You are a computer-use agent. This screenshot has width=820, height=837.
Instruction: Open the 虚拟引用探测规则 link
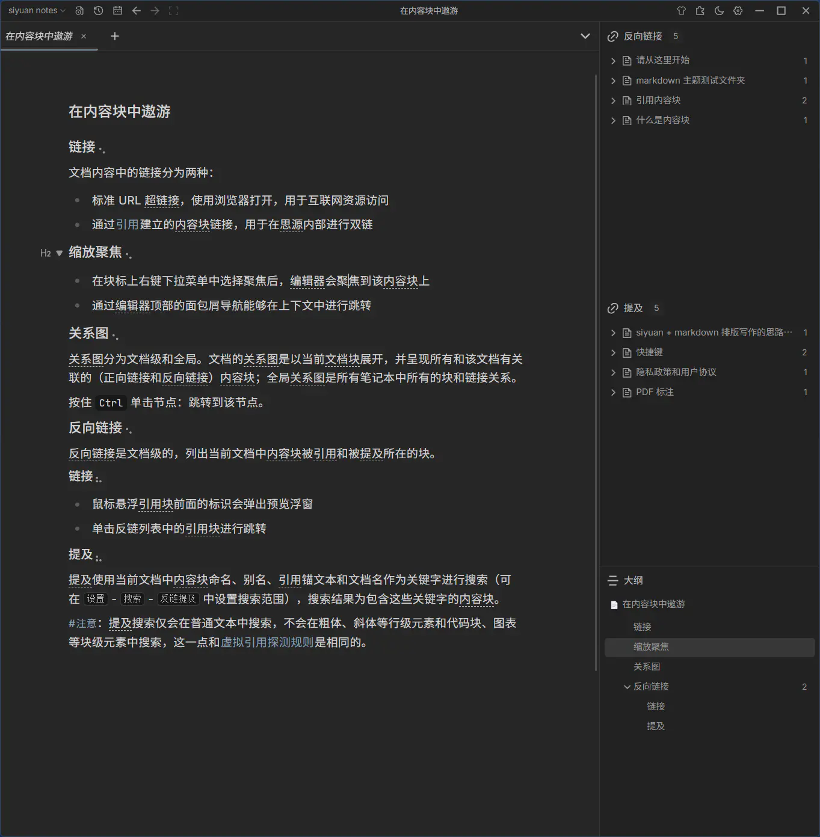[x=268, y=642]
